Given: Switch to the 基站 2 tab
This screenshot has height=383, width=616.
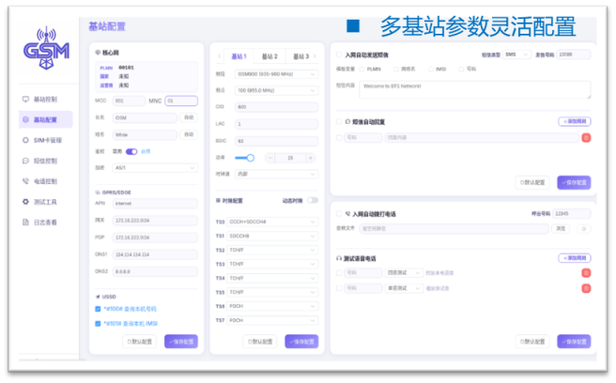Looking at the screenshot, I should click(x=270, y=56).
